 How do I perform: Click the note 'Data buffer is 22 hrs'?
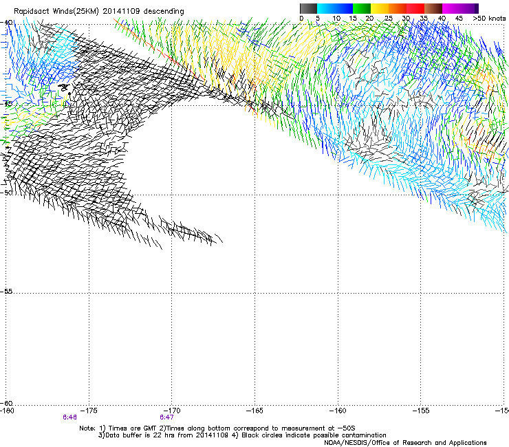pyautogui.click(x=138, y=435)
